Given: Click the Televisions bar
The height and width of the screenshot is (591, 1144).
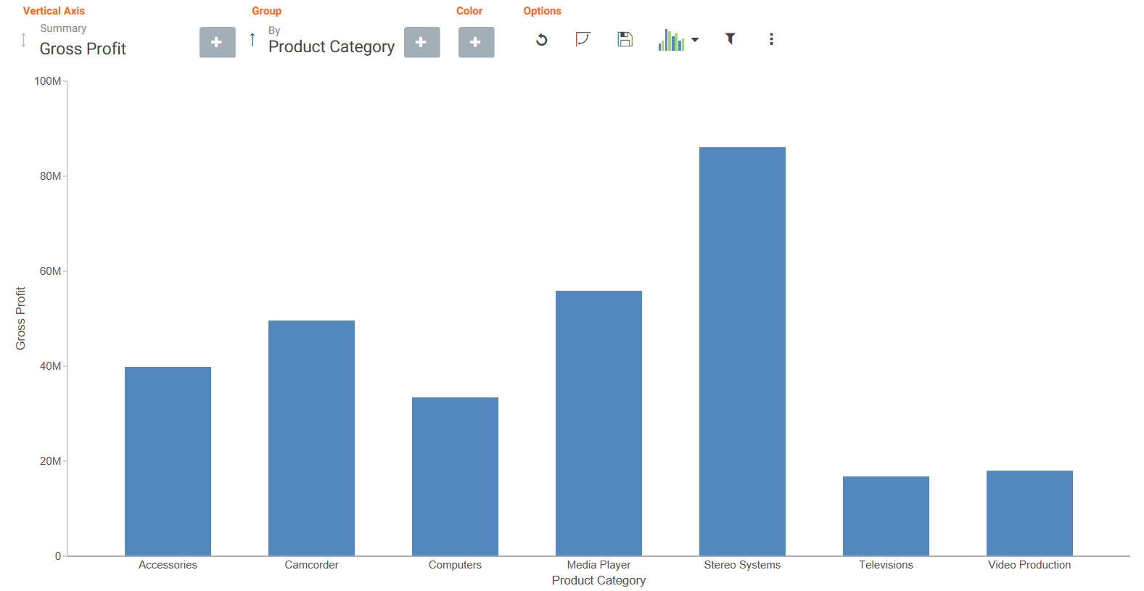Looking at the screenshot, I should pos(886,516).
